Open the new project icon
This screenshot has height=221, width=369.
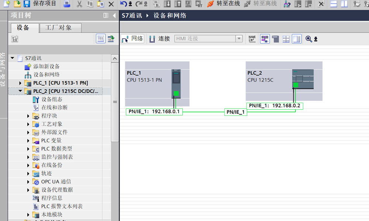[6, 4]
